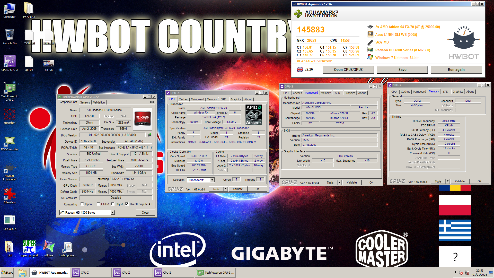
Task: Launch TechPowerUp GPU-Z desktop shortcut
Action: pos(10,92)
